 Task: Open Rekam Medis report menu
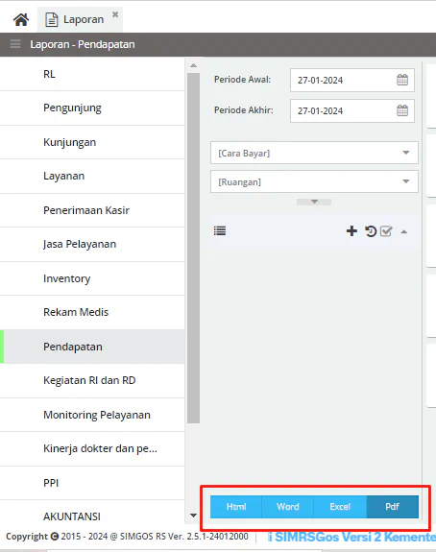(x=92, y=312)
